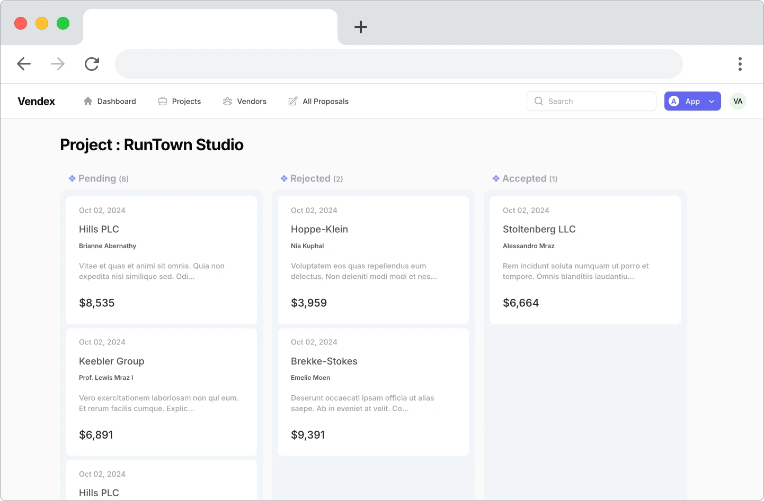Click the $6,664 amount

(x=521, y=303)
